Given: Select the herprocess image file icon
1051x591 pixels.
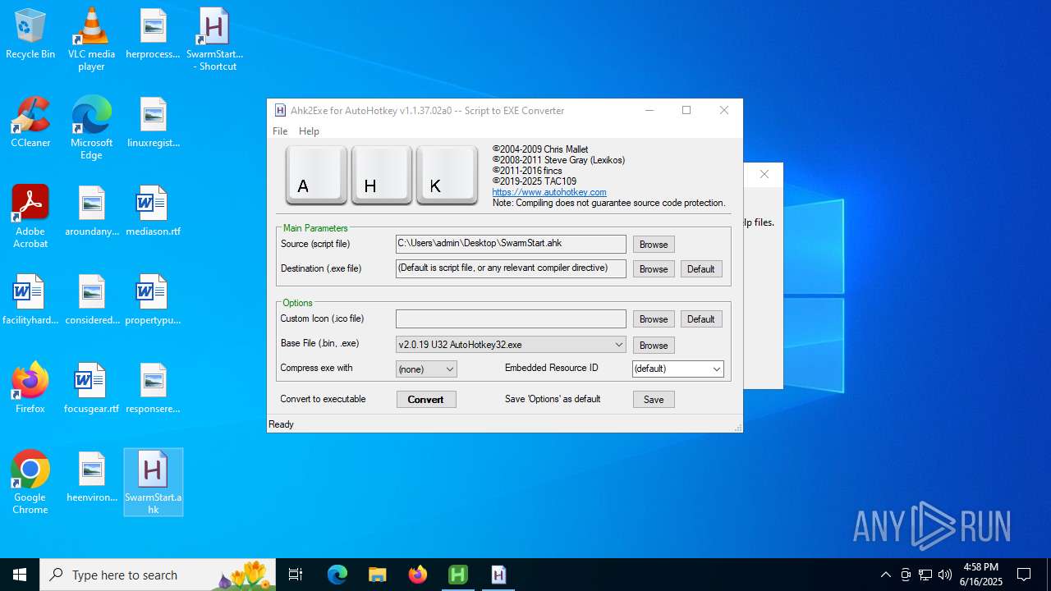Looking at the screenshot, I should (153, 34).
